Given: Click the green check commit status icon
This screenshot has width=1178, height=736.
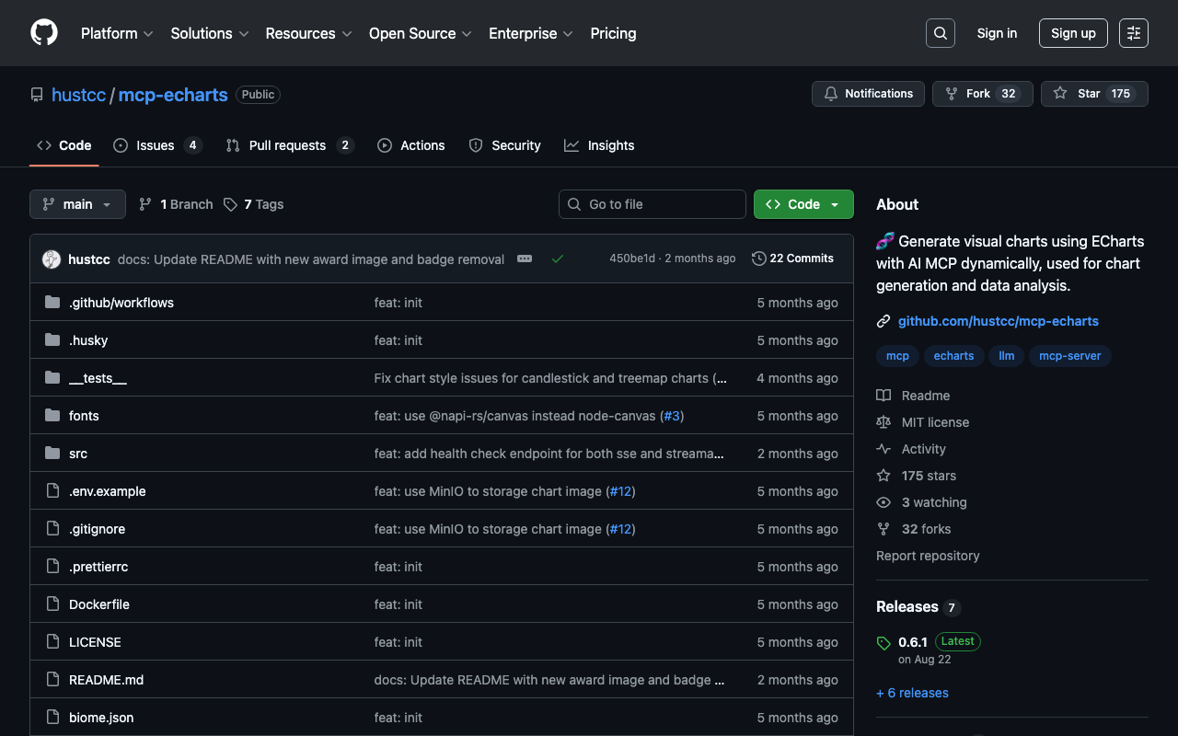Looking at the screenshot, I should [x=557, y=259].
